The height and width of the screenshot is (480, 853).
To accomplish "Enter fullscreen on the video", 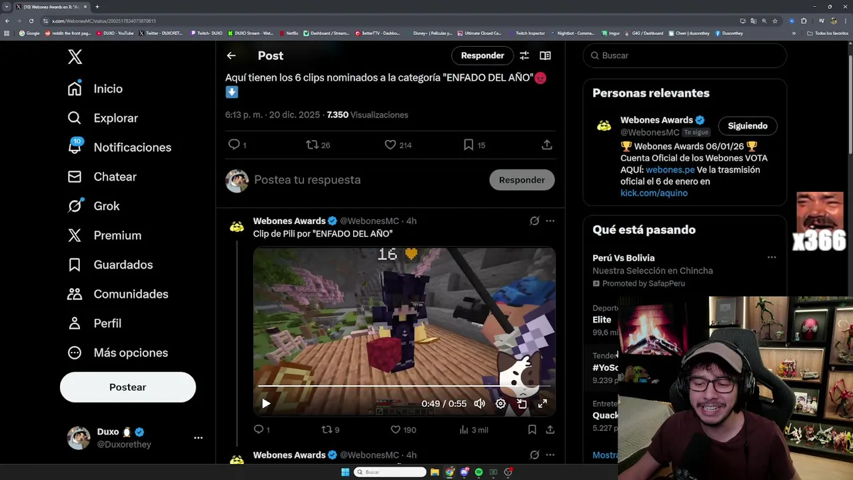I will point(542,403).
